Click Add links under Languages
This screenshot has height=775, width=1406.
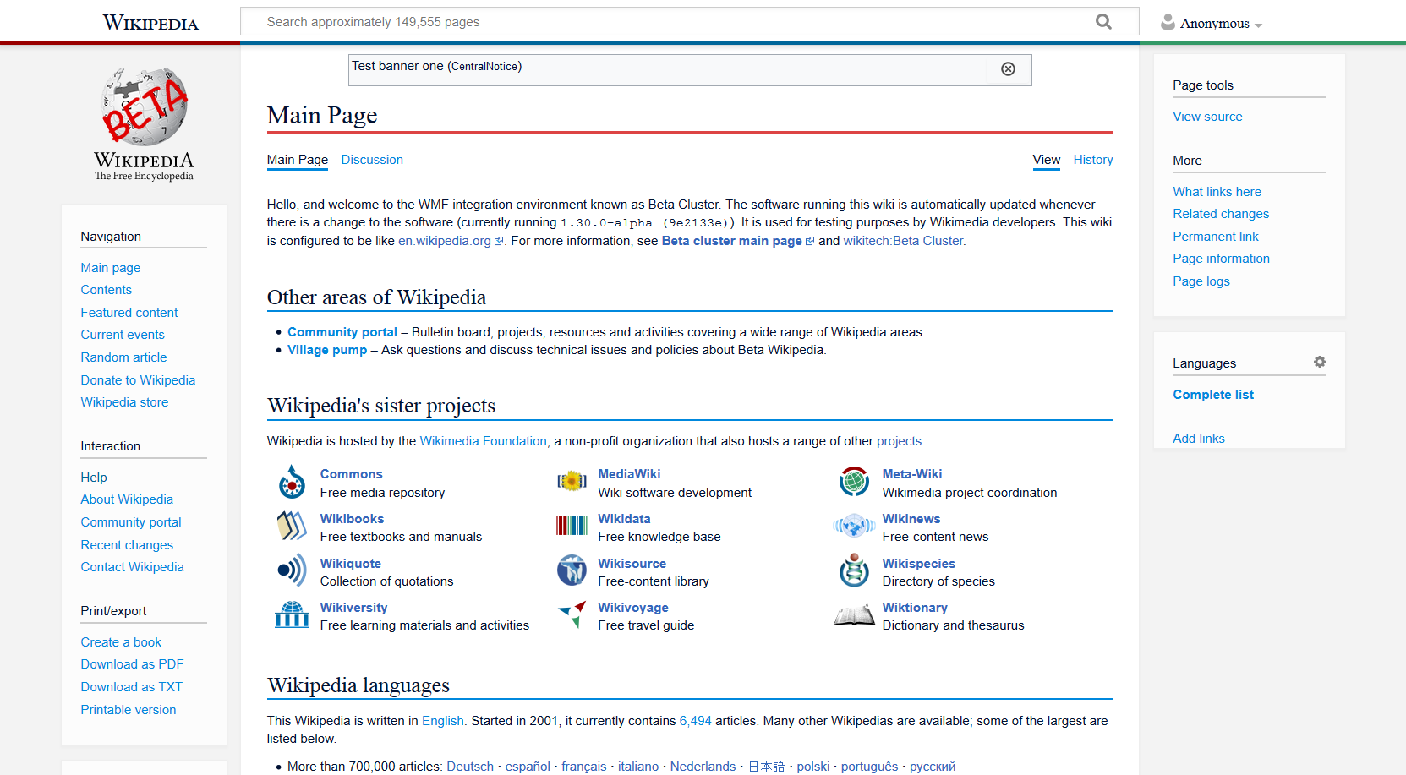click(x=1199, y=439)
